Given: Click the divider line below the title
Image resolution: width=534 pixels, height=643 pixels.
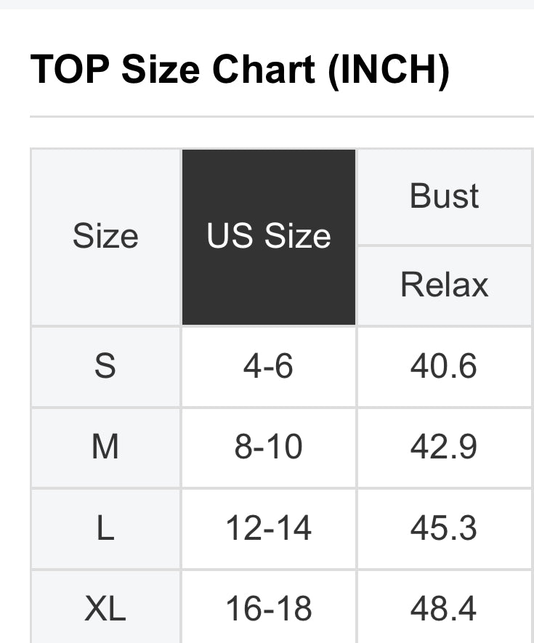Looking at the screenshot, I should pos(282,116).
